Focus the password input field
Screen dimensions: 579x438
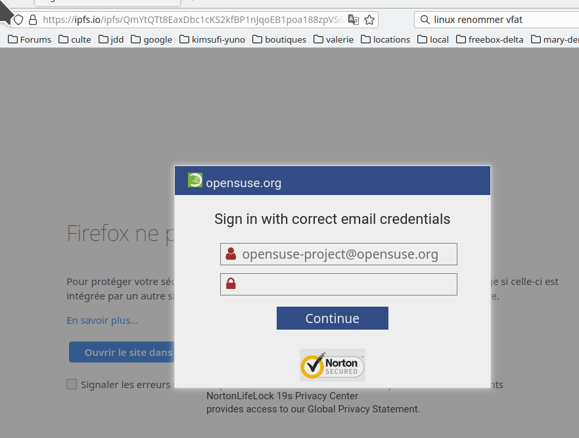pos(338,284)
